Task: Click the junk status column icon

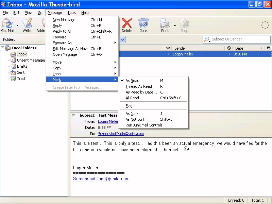Action: pos(229,48)
